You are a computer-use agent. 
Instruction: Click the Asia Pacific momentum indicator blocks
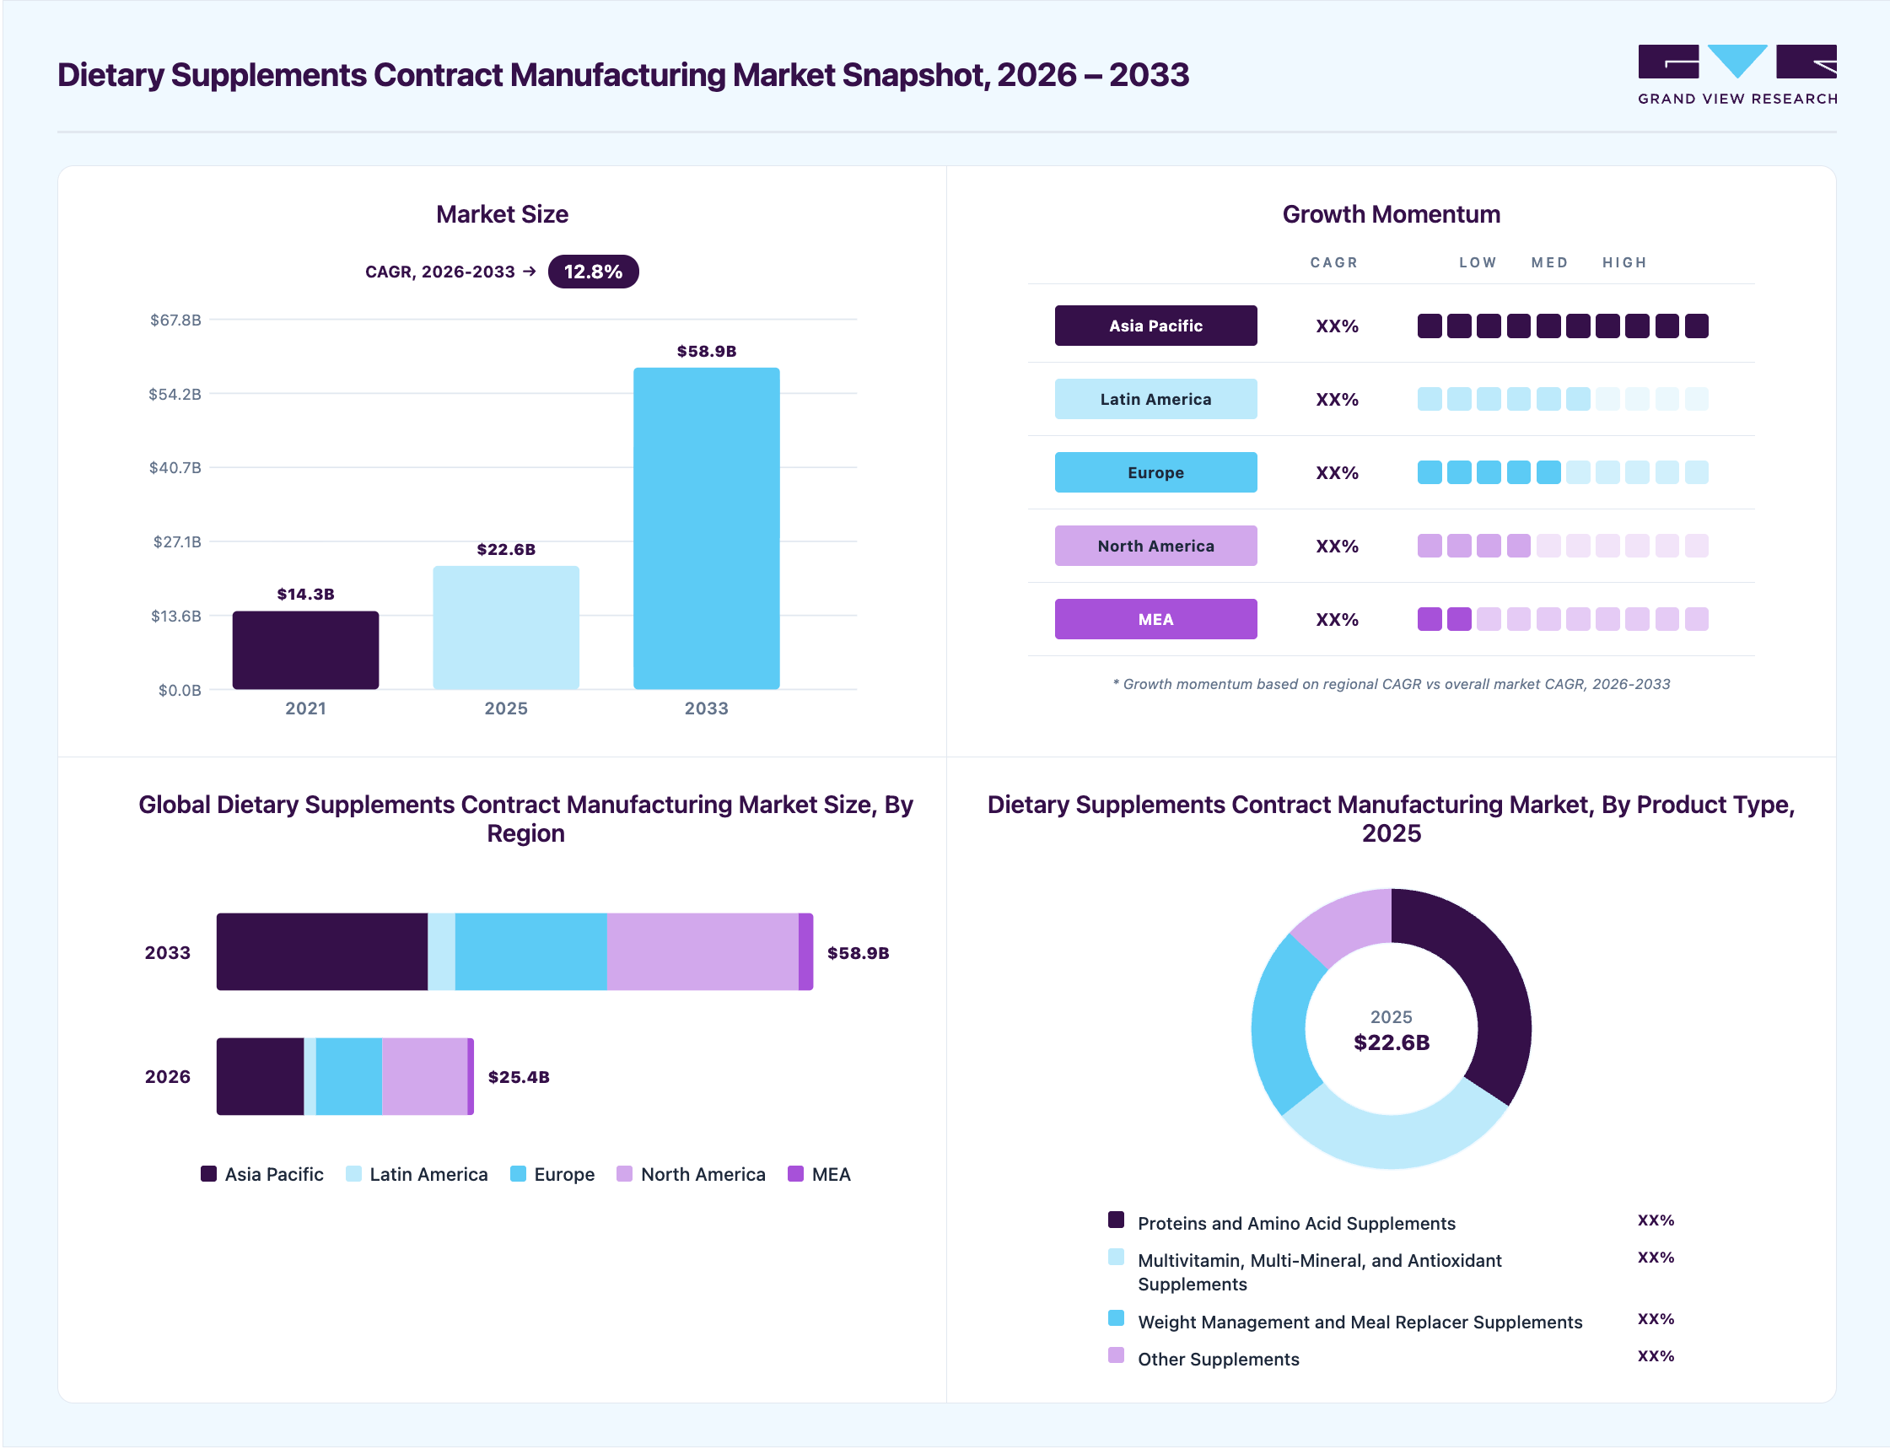click(x=1563, y=326)
